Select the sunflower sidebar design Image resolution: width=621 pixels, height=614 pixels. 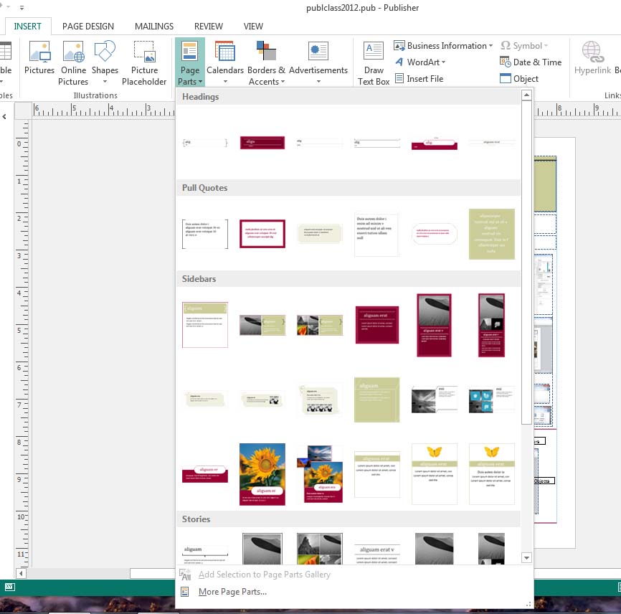click(262, 473)
